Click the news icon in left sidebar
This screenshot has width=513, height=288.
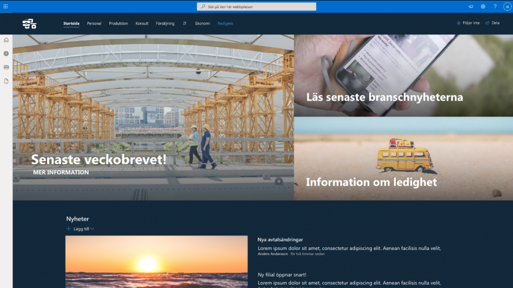click(6, 67)
